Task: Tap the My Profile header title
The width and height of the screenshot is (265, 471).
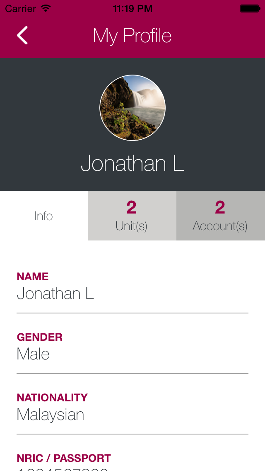Action: (132, 36)
